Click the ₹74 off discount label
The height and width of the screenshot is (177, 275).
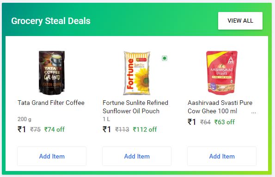[55, 129]
